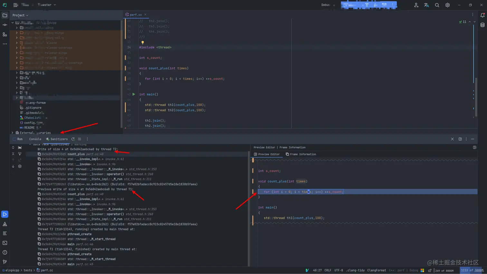Click the down arrow next-frame icon
Screen dimensions: 487x274
(13, 166)
